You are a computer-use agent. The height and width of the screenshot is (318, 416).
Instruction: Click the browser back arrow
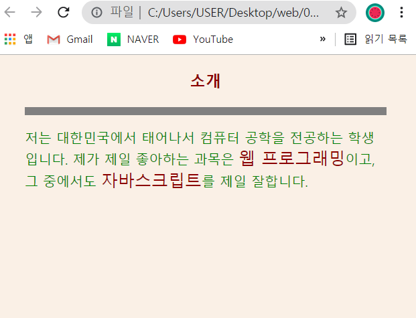pos(10,12)
